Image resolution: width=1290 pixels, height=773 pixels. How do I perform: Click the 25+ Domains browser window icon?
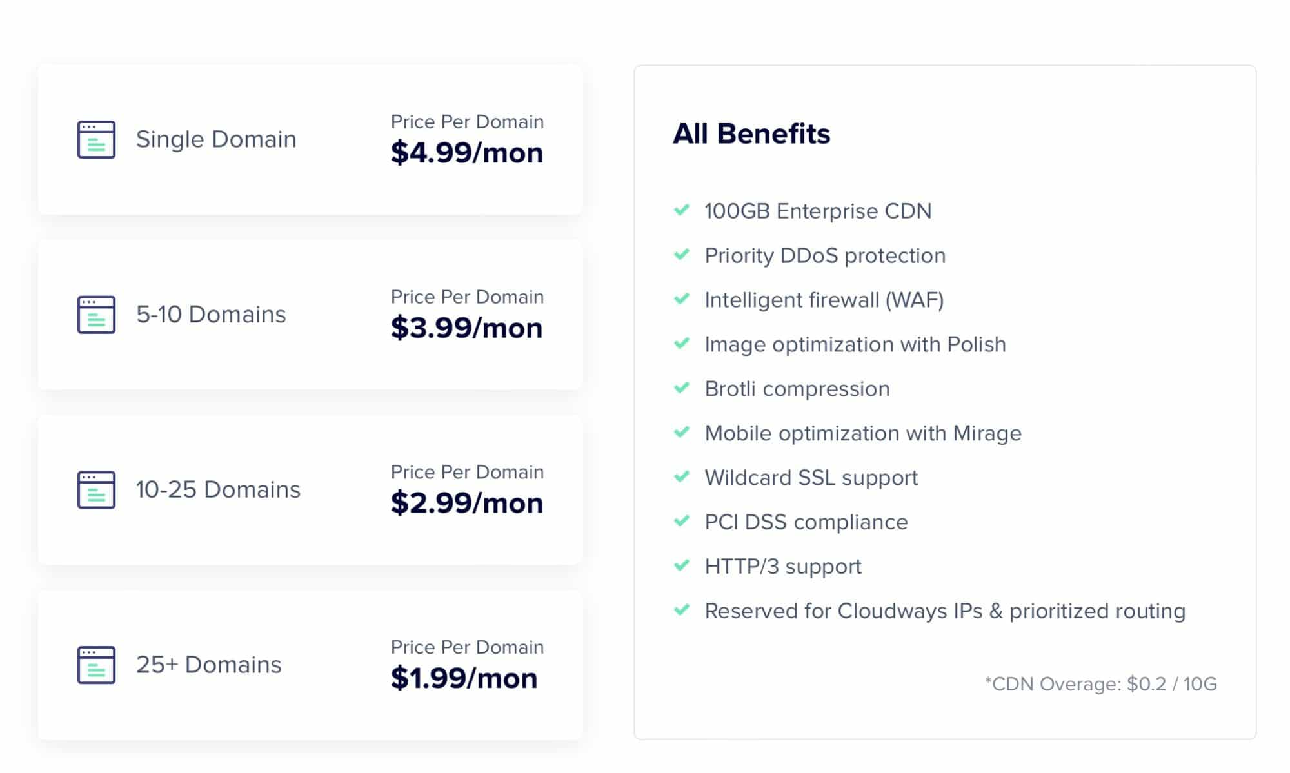point(96,665)
